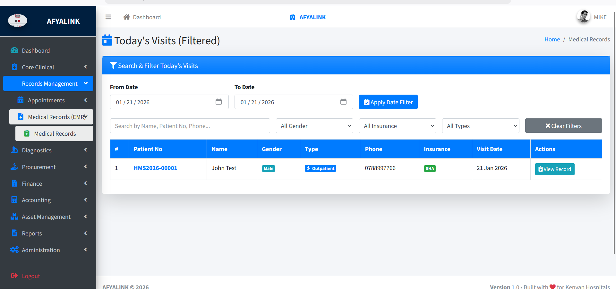Click the AFYALINK logo image in sidebar
The width and height of the screenshot is (616, 289).
click(18, 21)
